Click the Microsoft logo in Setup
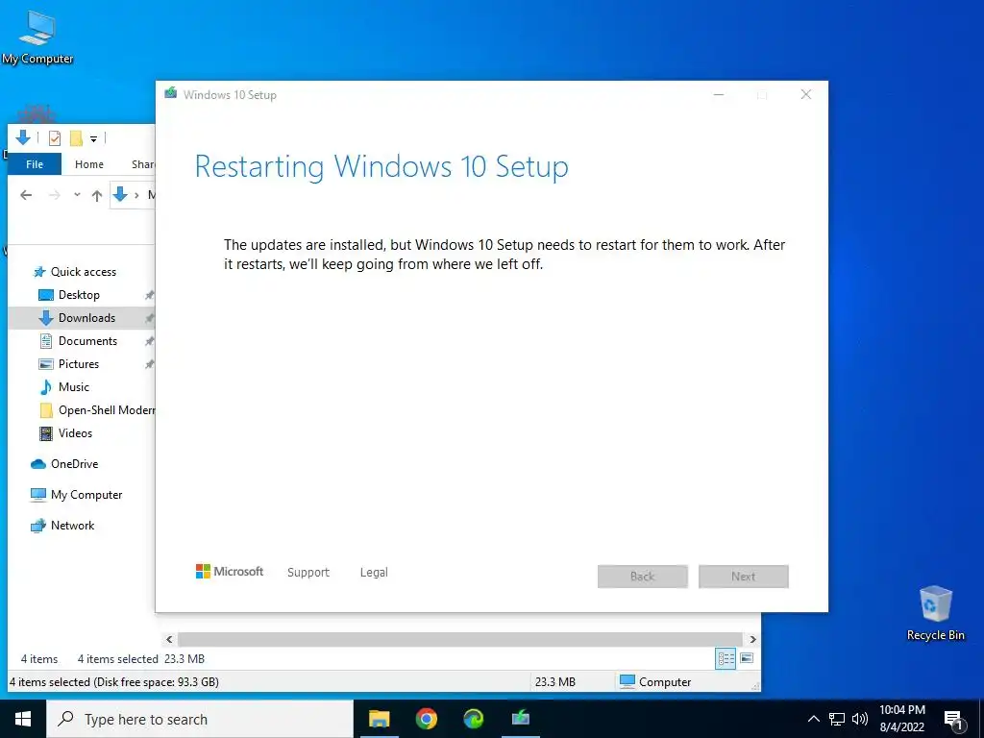984x738 pixels. tap(230, 572)
